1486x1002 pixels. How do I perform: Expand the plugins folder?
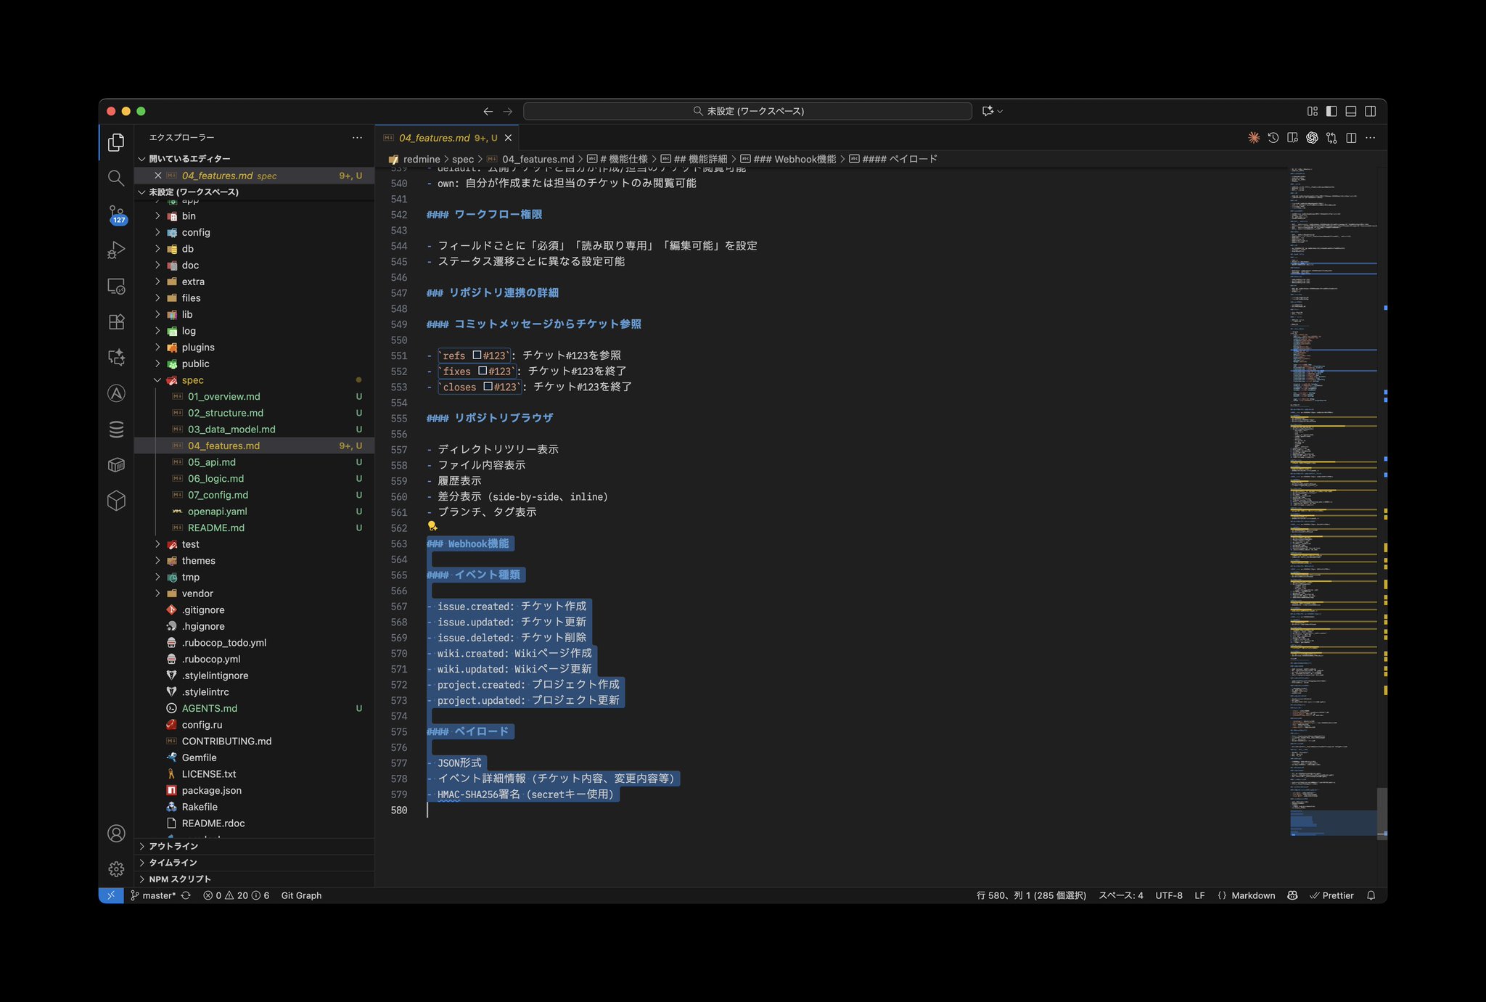(x=157, y=348)
